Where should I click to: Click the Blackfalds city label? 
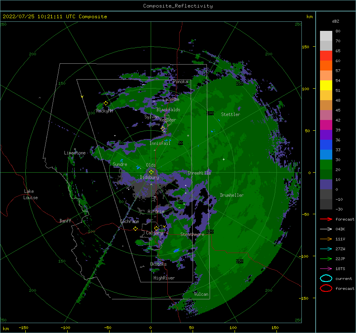(x=168, y=110)
